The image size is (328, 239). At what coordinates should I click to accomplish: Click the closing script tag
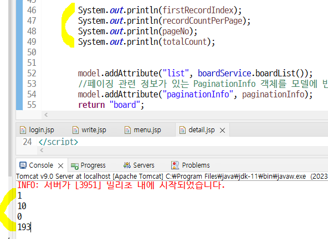point(58,142)
